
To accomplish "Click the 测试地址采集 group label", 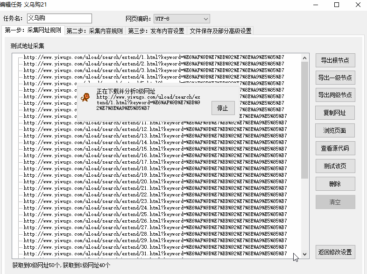I will [x=27, y=46].
